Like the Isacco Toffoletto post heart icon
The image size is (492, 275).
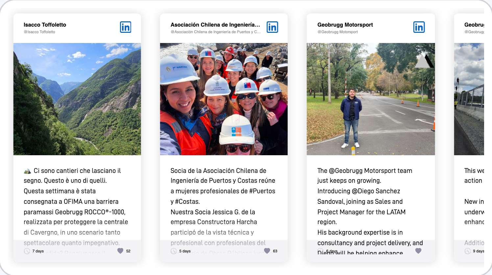120,251
